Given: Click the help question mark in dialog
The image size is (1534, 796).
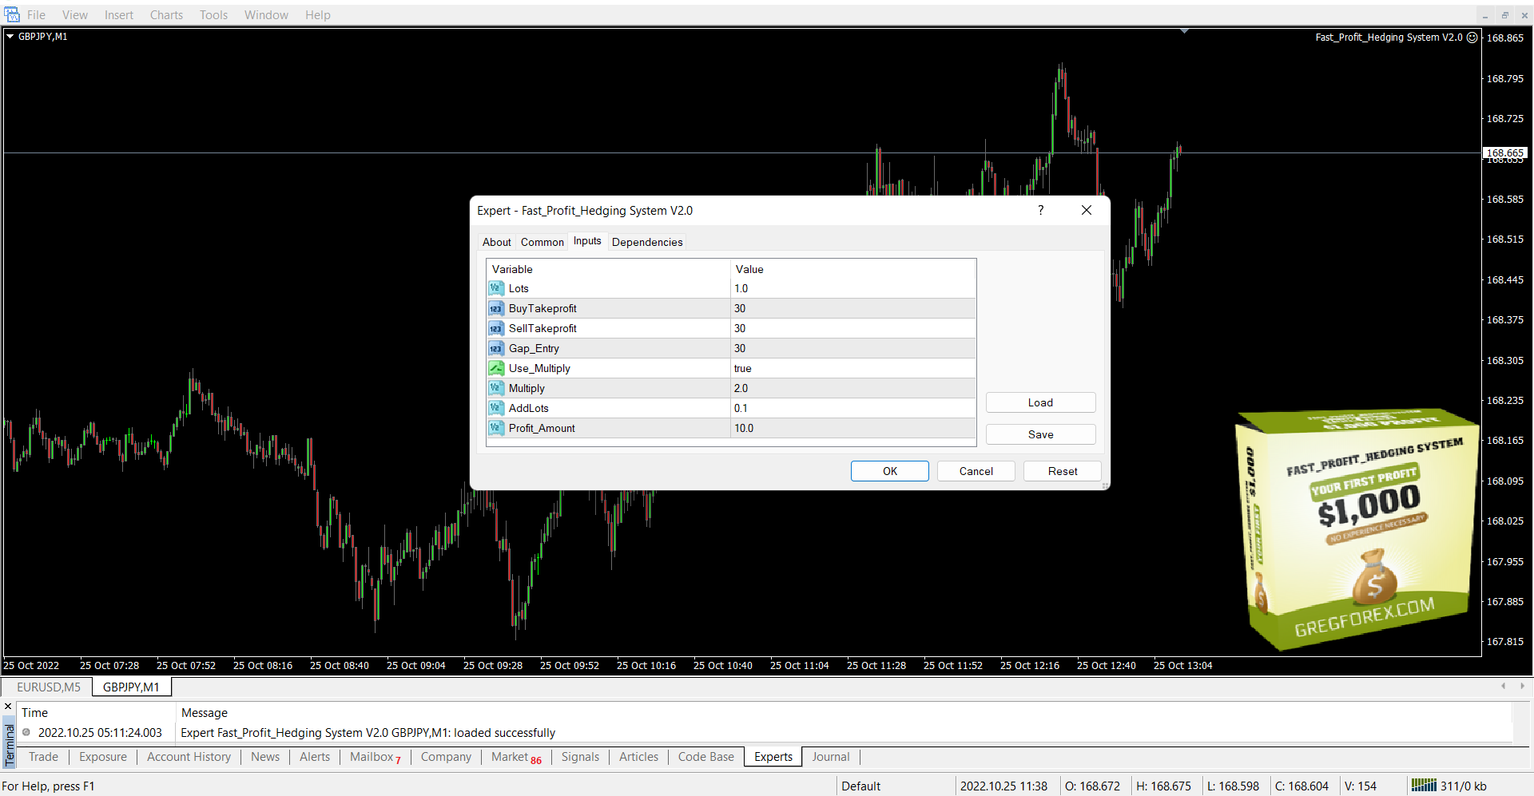Looking at the screenshot, I should [x=1040, y=210].
